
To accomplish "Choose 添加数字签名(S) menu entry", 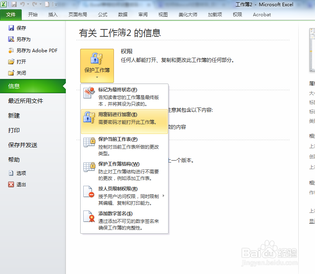I will (124, 221).
